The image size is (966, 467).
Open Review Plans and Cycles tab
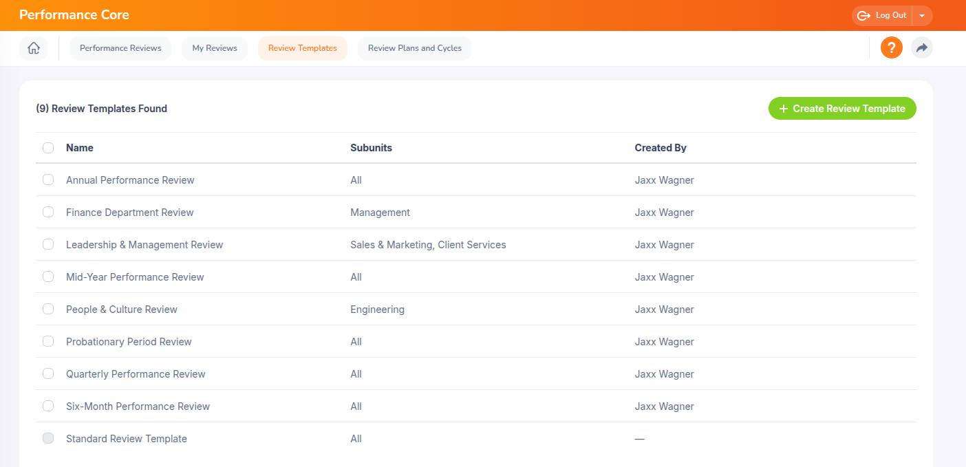point(415,48)
